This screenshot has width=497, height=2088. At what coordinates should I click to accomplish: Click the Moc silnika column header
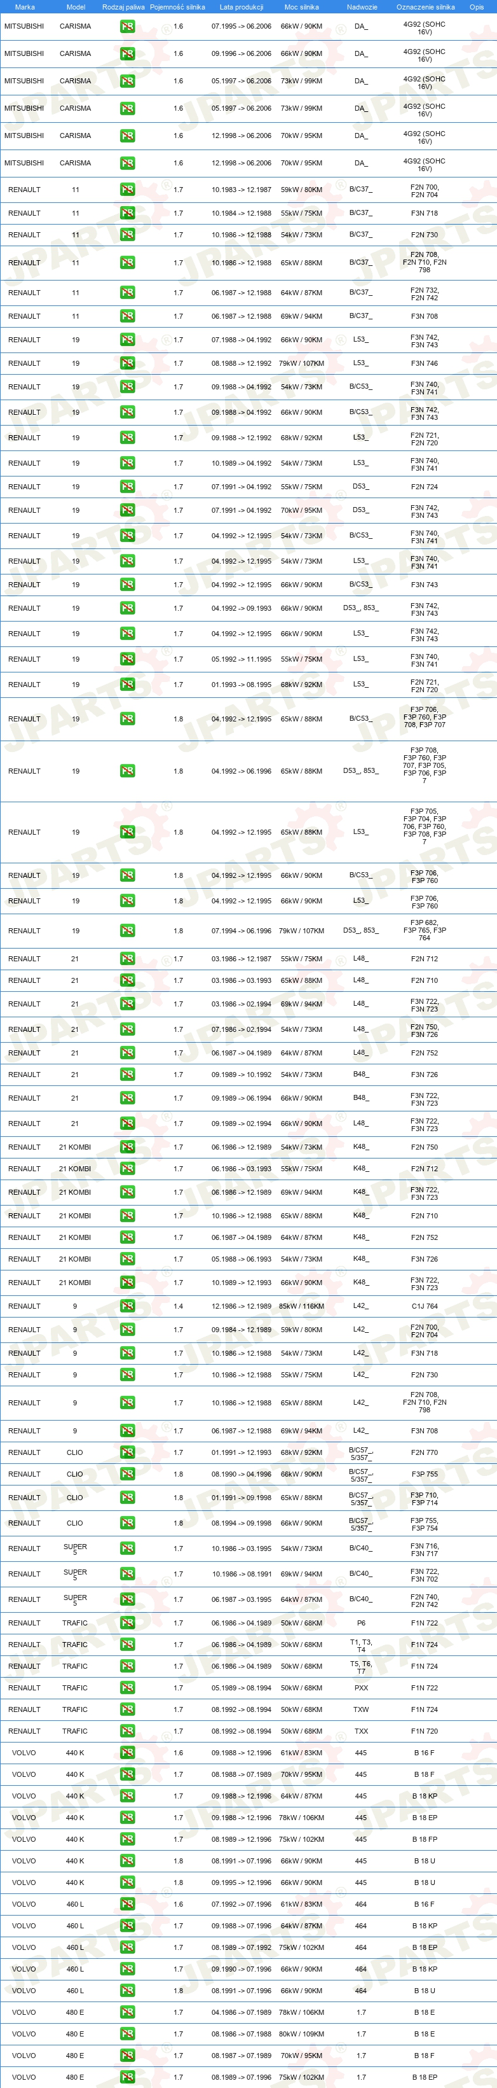(x=301, y=6)
